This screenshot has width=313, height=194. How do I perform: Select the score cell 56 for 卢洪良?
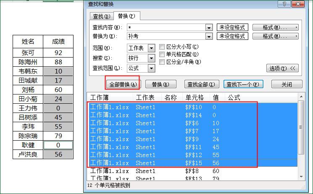click(58, 154)
